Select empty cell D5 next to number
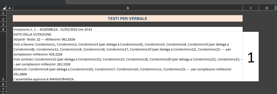The width and height of the screenshot is (277, 94). pyautogui.click(x=267, y=56)
